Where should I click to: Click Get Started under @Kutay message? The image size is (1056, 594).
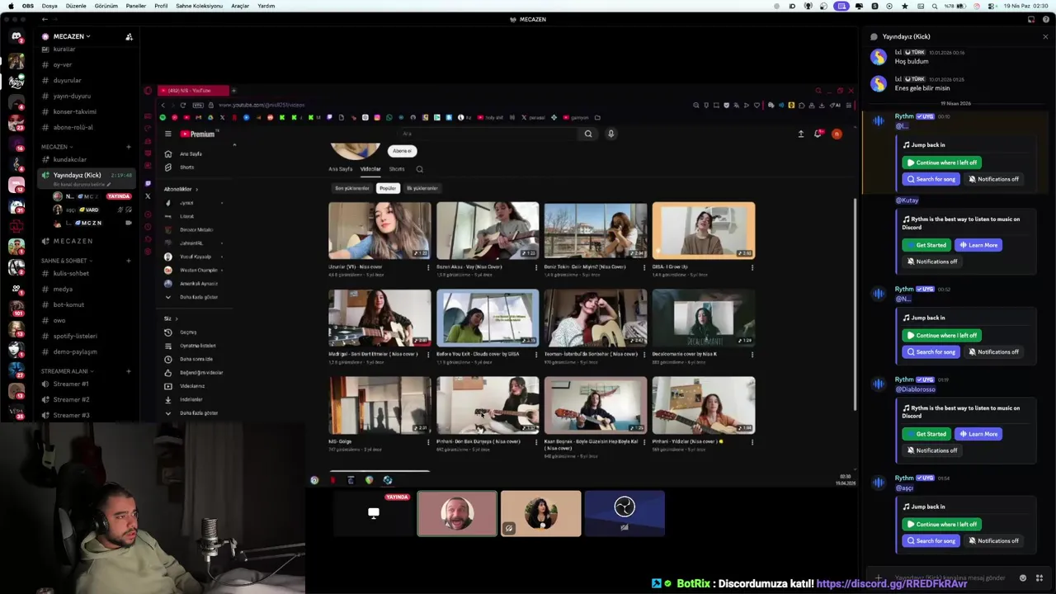926,245
